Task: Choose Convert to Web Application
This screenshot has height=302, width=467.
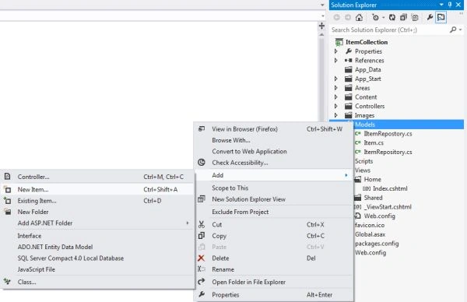Action: 274,151
